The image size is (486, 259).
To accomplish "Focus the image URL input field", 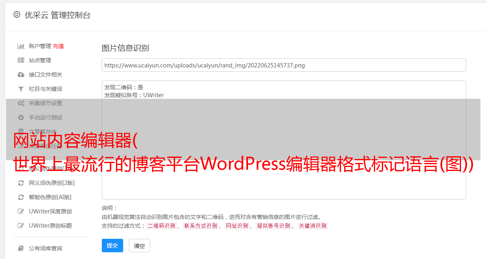I will tap(284, 65).
